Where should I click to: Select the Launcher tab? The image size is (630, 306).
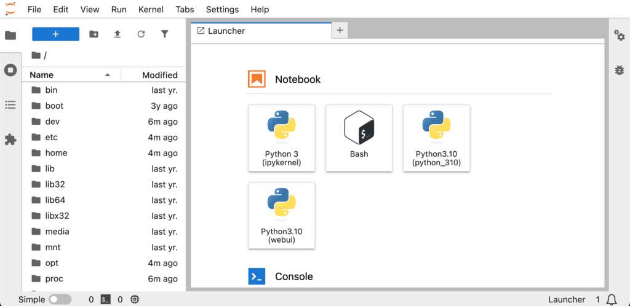261,31
